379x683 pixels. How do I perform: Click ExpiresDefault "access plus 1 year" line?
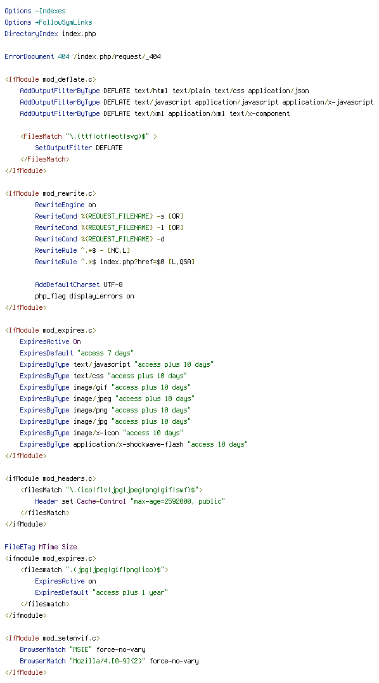(x=101, y=592)
